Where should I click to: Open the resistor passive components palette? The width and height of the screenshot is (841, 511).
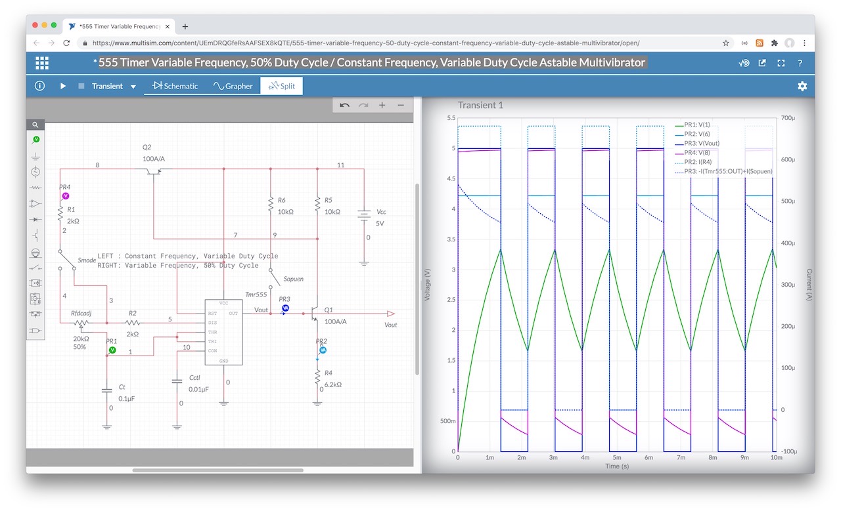coord(35,188)
